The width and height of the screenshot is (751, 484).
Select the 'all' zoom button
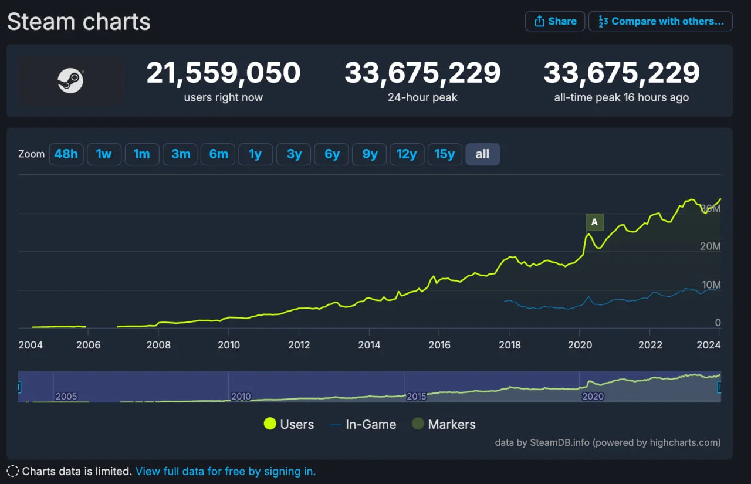point(482,154)
